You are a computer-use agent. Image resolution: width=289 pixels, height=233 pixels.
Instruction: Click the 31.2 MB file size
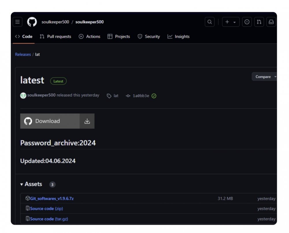[225, 199]
